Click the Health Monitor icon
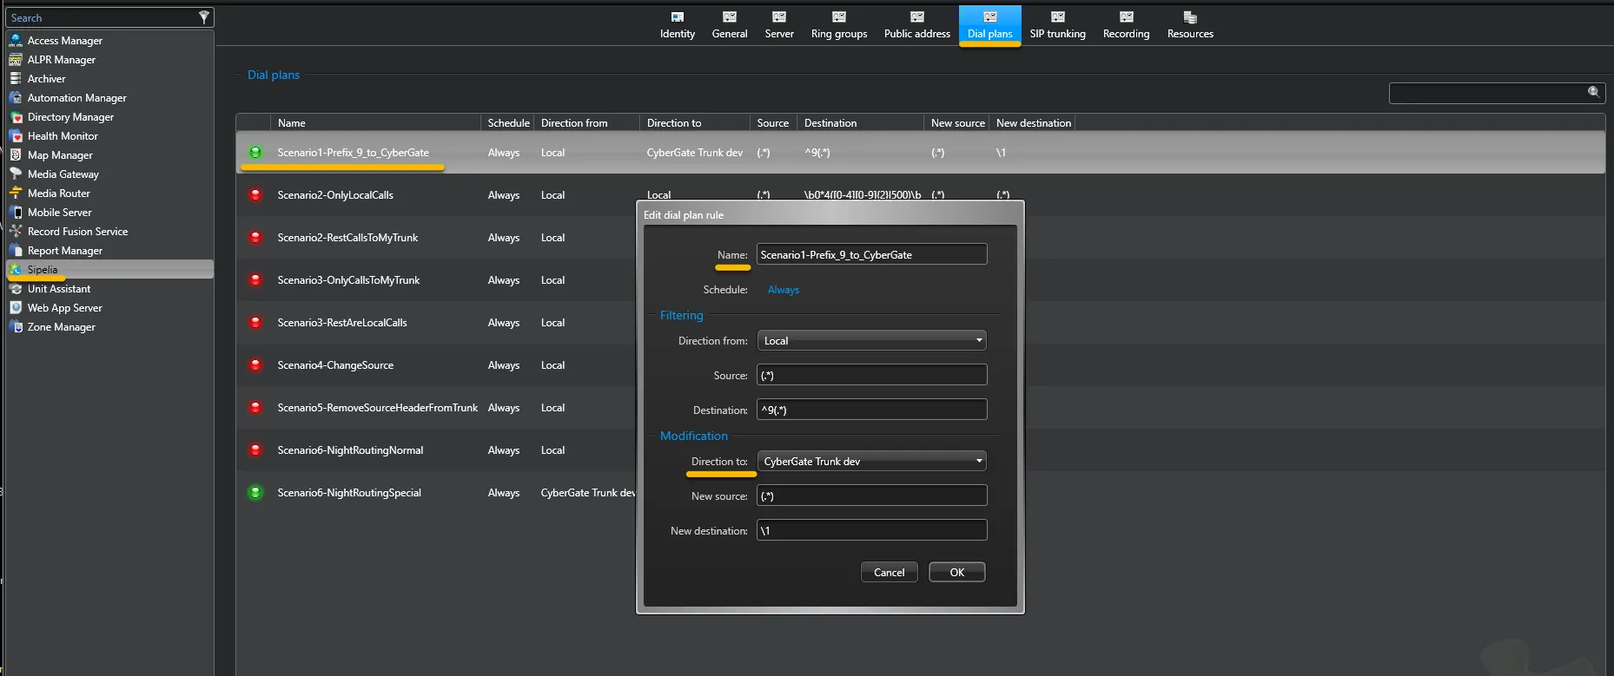Image resolution: width=1614 pixels, height=676 pixels. click(16, 135)
